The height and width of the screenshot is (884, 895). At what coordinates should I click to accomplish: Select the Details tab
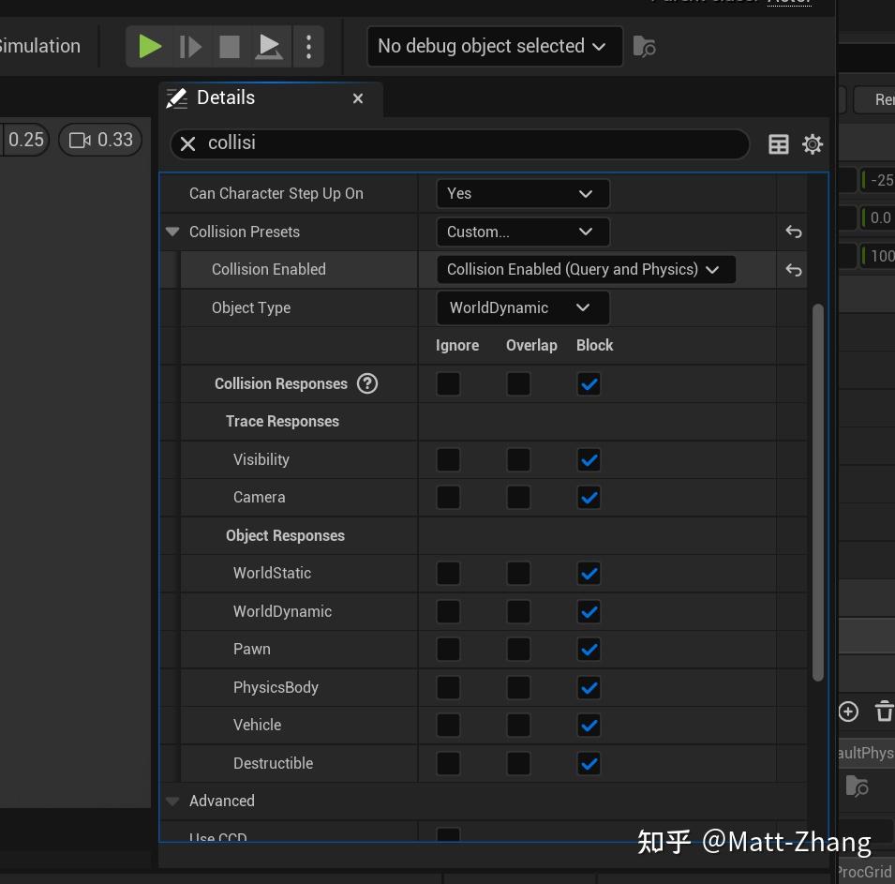225,97
